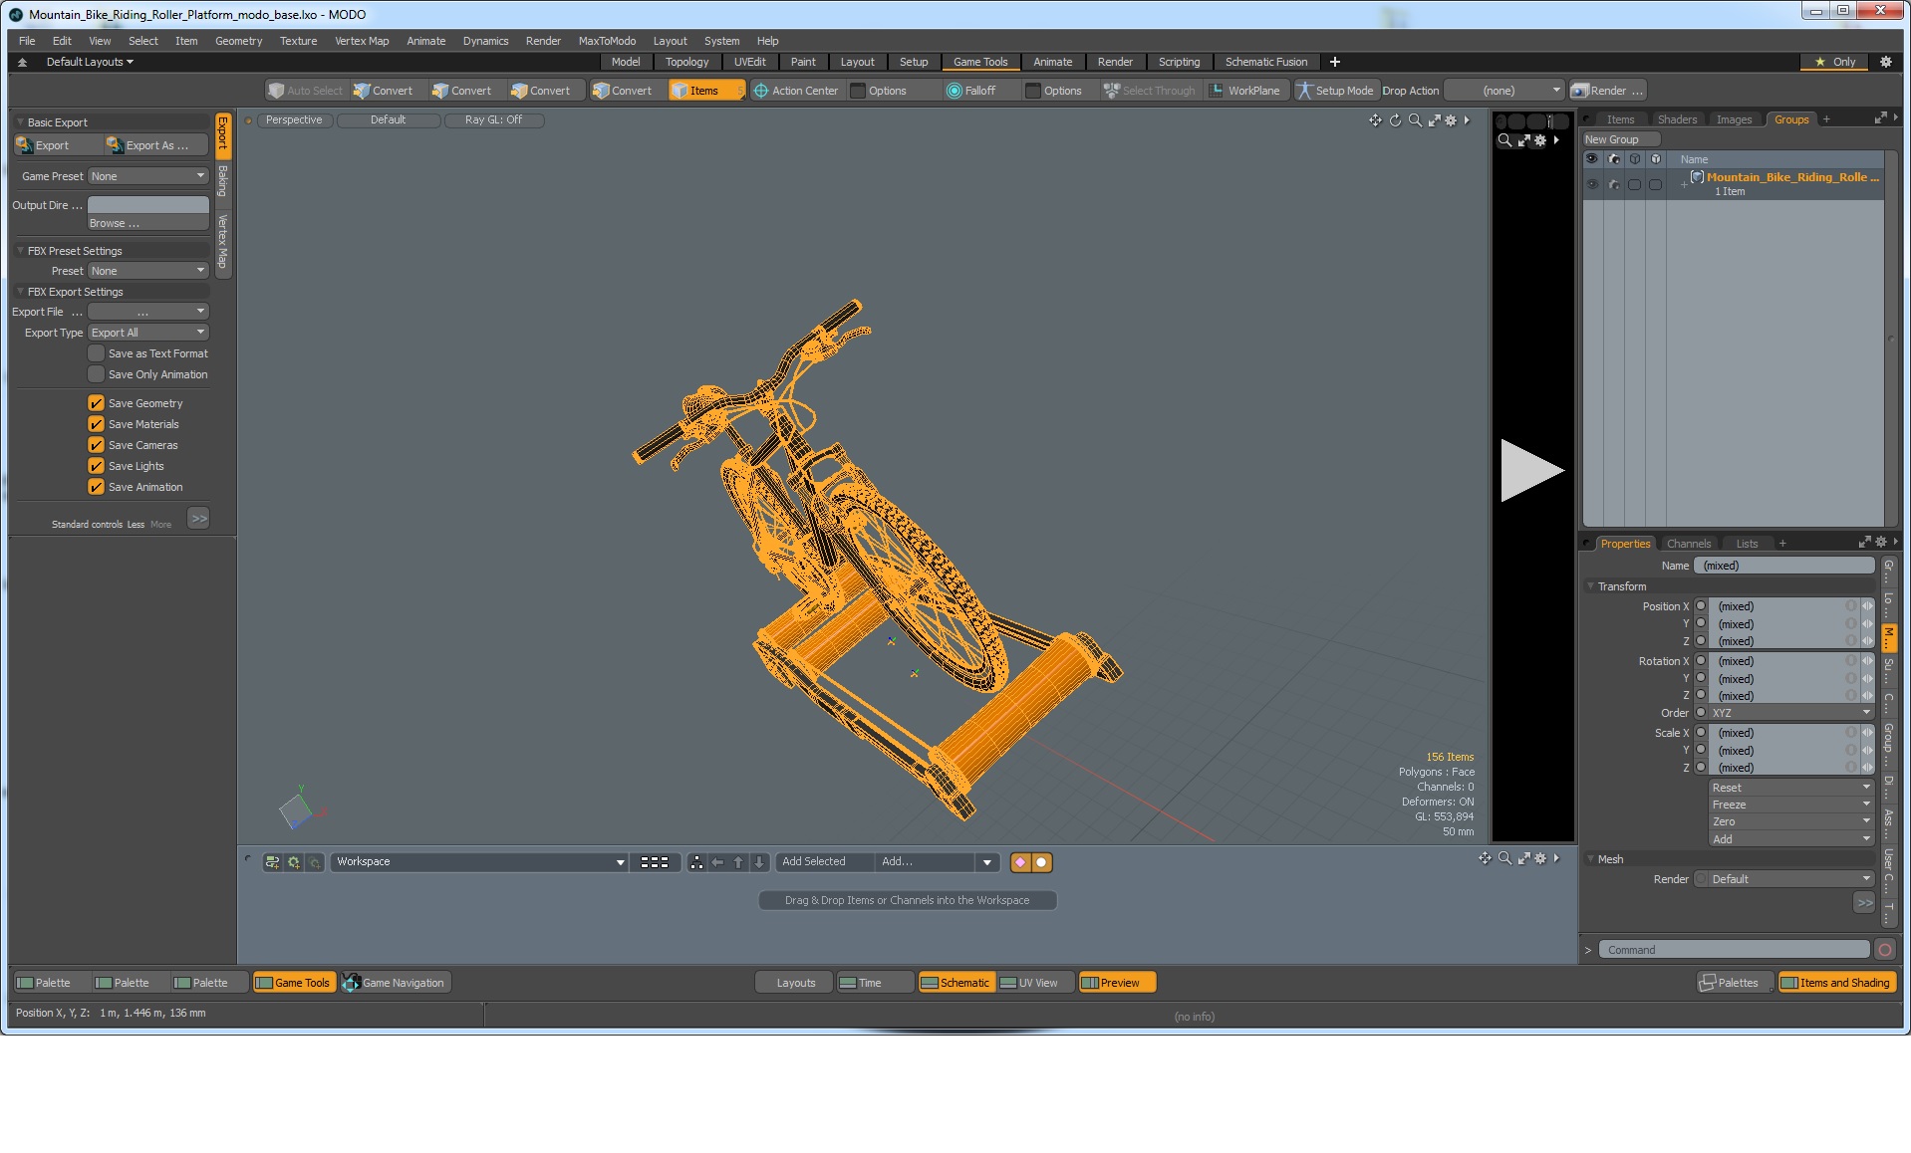Click the preview panel zoom icon
Screen dimensions: 1911x1153
pyautogui.click(x=1504, y=140)
